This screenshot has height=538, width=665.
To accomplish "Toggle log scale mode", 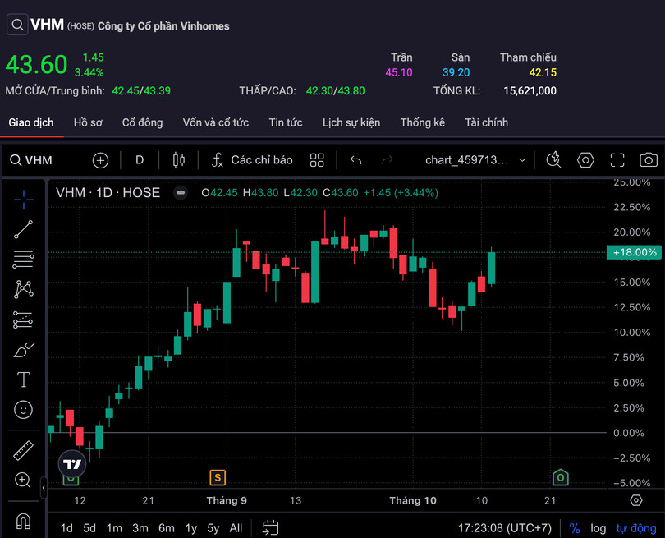I will 598,527.
